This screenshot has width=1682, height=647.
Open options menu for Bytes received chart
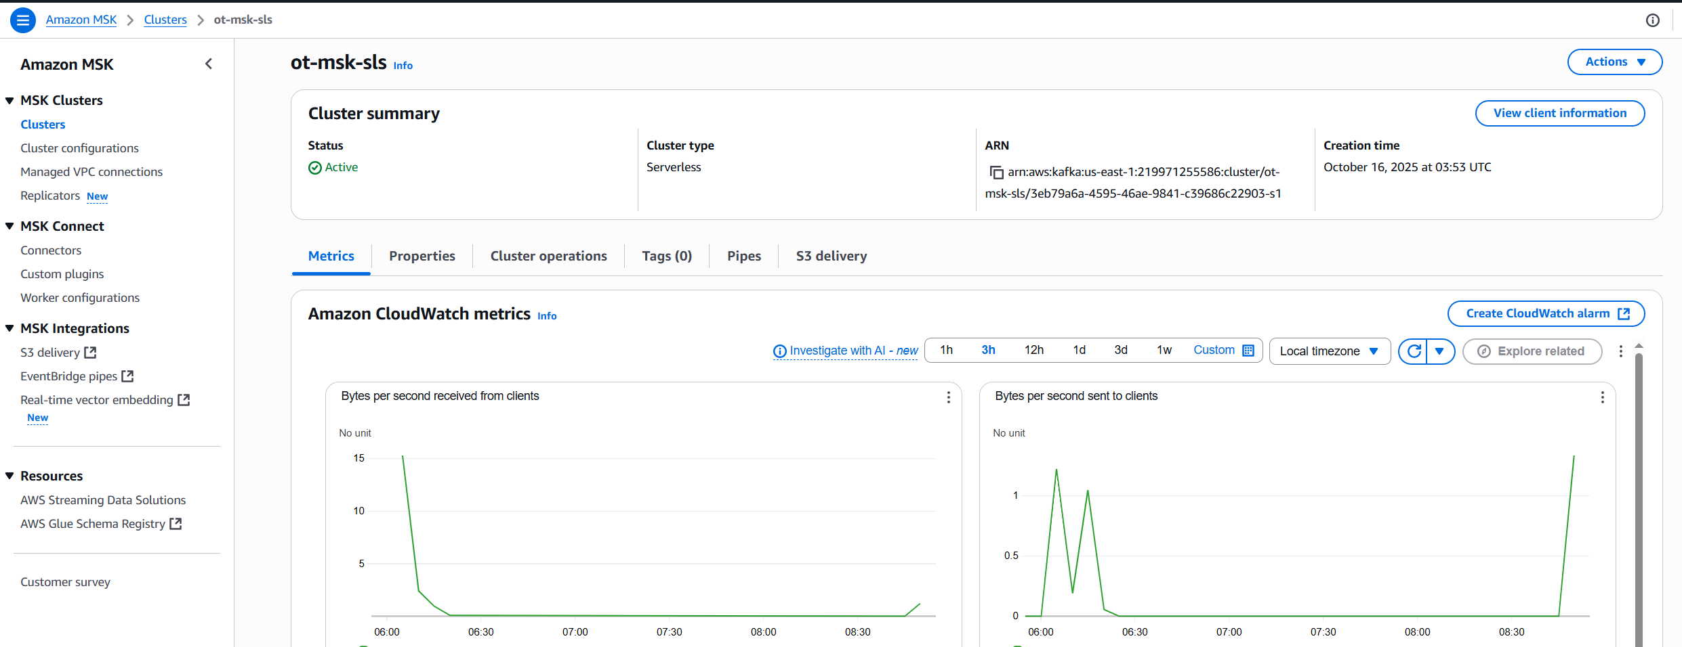[948, 397]
